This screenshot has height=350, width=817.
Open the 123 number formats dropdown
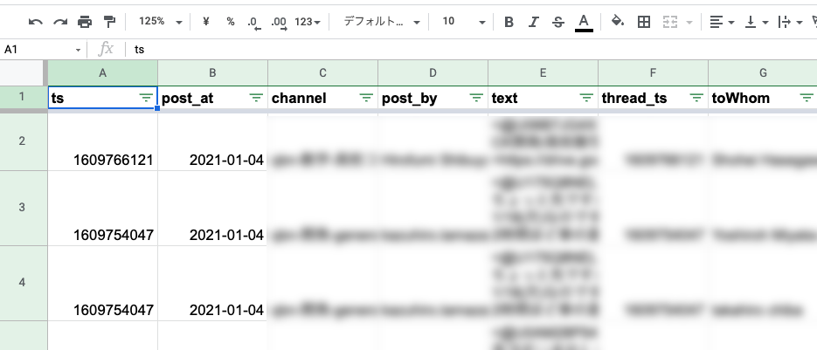(308, 22)
